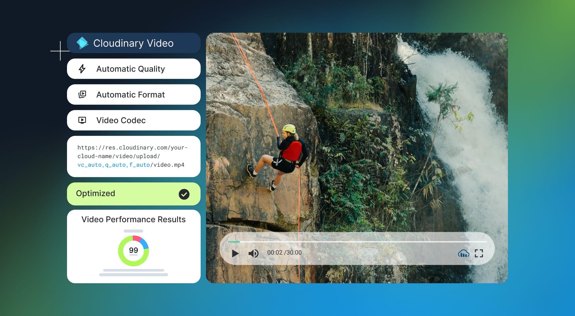Click the Video Performance Results heading
Viewport: 575px width, 316px height.
(x=133, y=219)
